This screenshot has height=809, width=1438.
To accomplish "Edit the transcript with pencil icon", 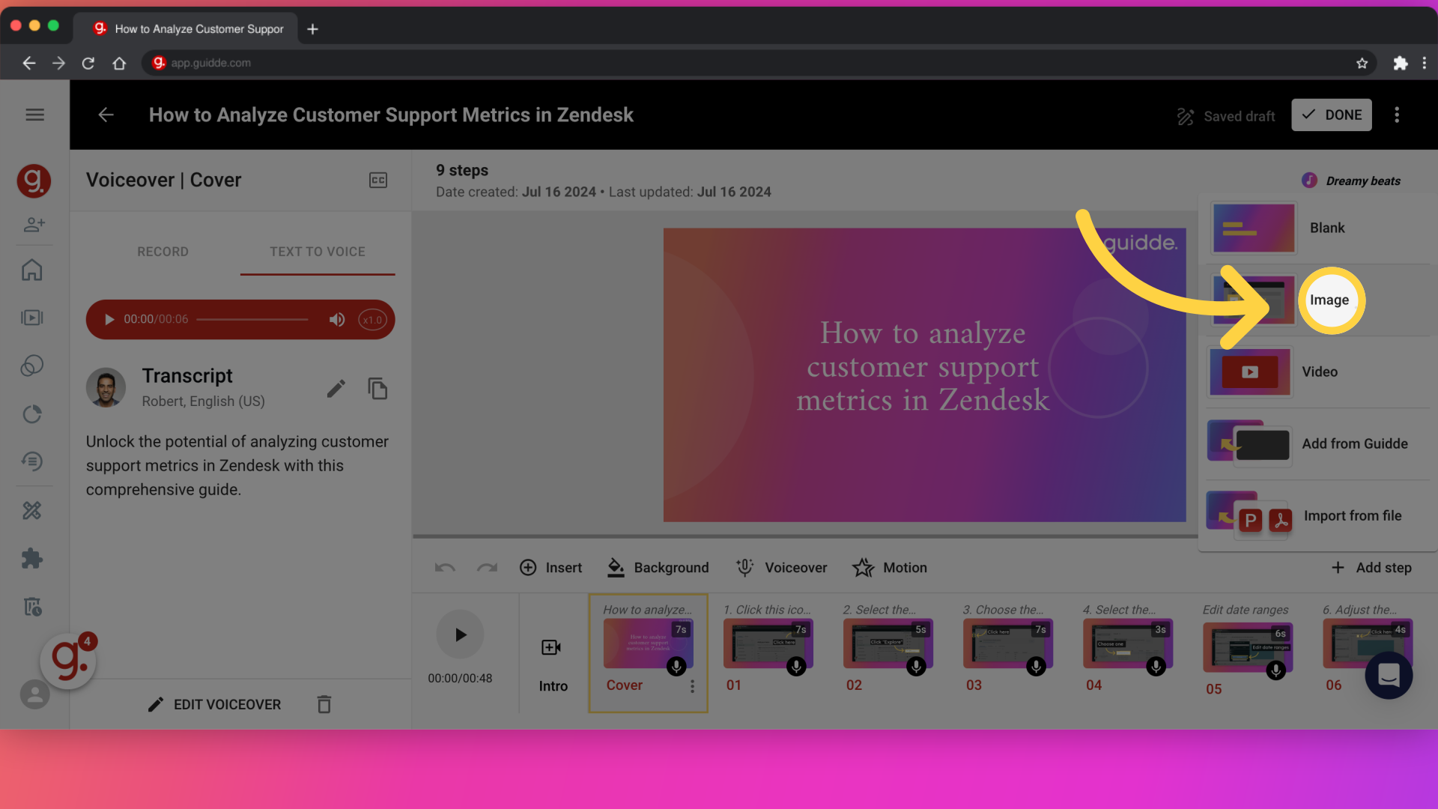I will coord(336,389).
